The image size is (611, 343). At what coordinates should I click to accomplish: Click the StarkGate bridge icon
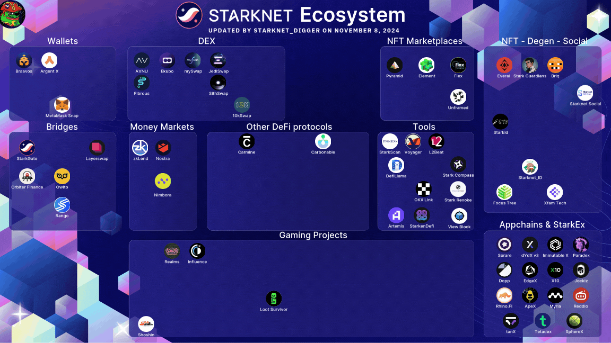pos(27,148)
